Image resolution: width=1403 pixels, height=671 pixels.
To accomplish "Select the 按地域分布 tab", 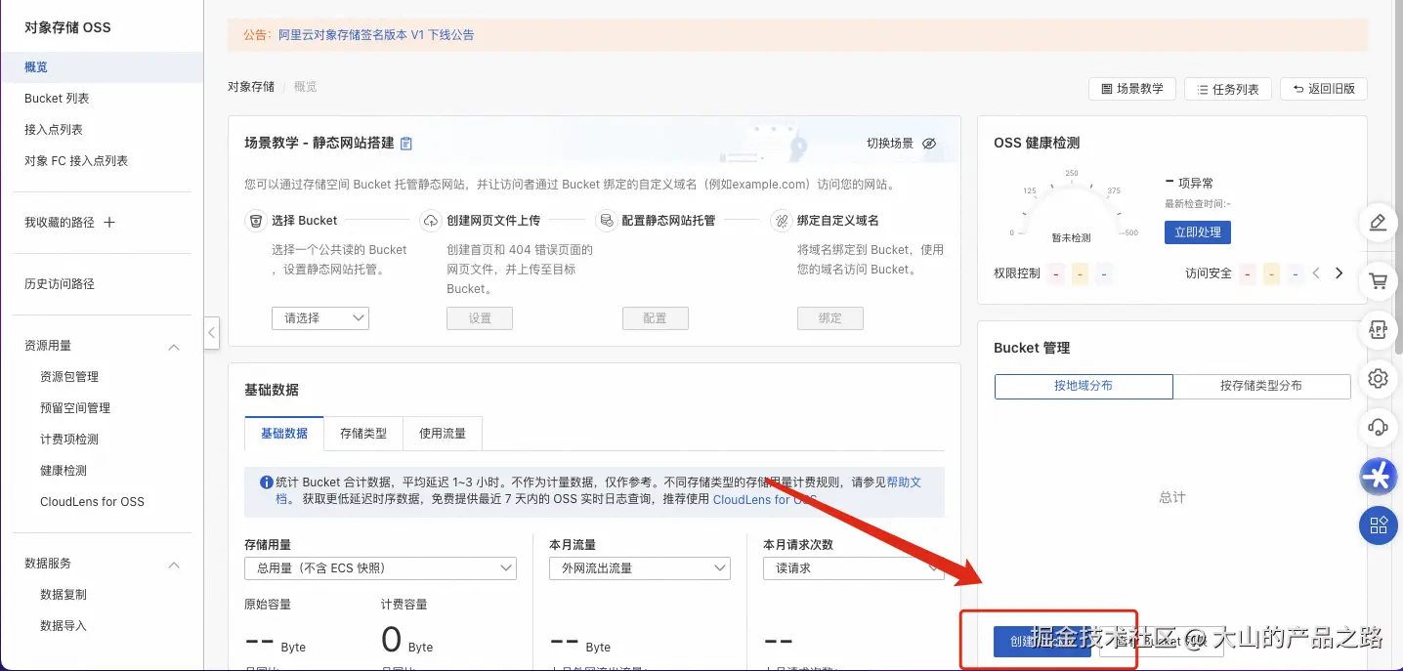I will [x=1084, y=386].
